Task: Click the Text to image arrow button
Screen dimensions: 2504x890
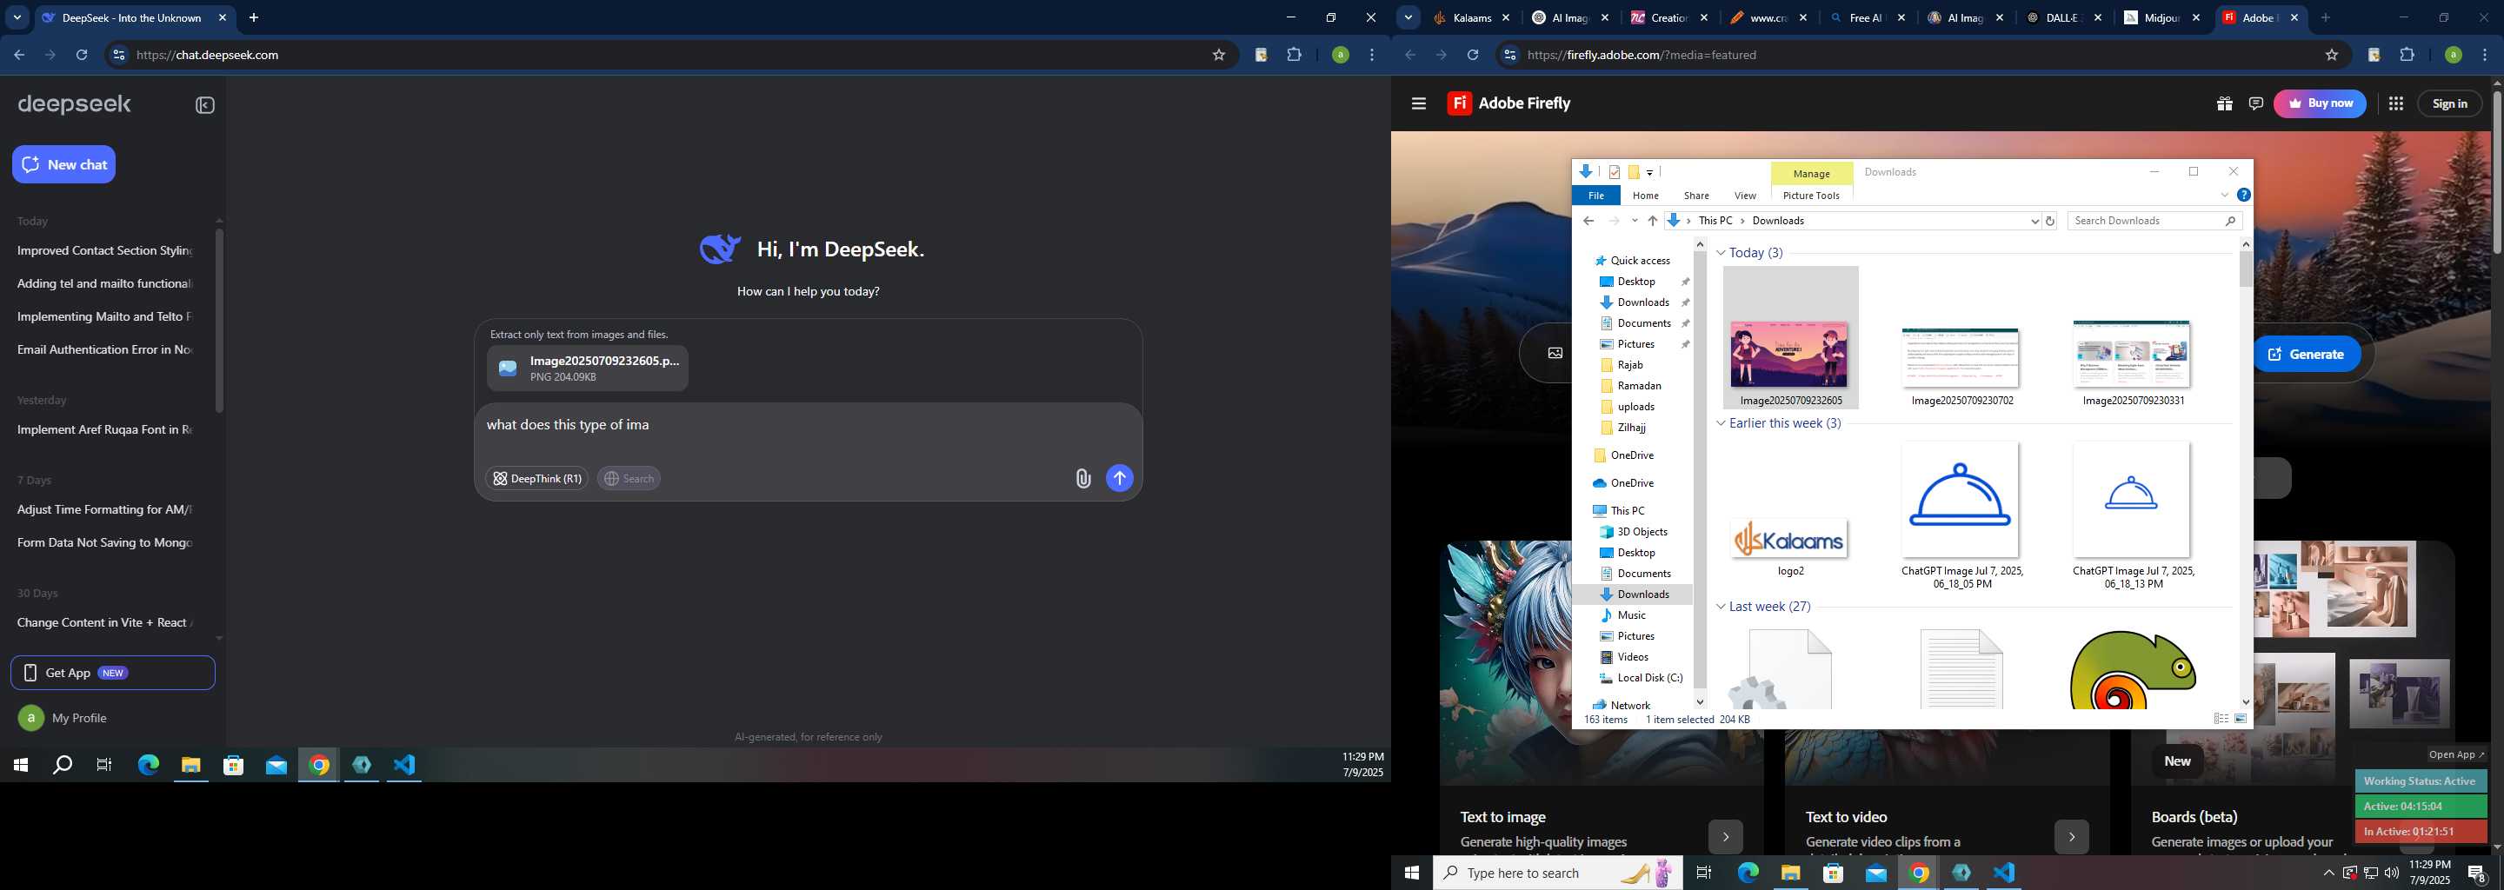Action: point(1725,837)
